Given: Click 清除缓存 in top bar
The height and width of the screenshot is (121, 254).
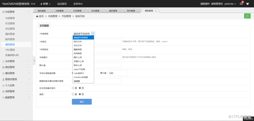Looking at the screenshot, I should 205,4.
